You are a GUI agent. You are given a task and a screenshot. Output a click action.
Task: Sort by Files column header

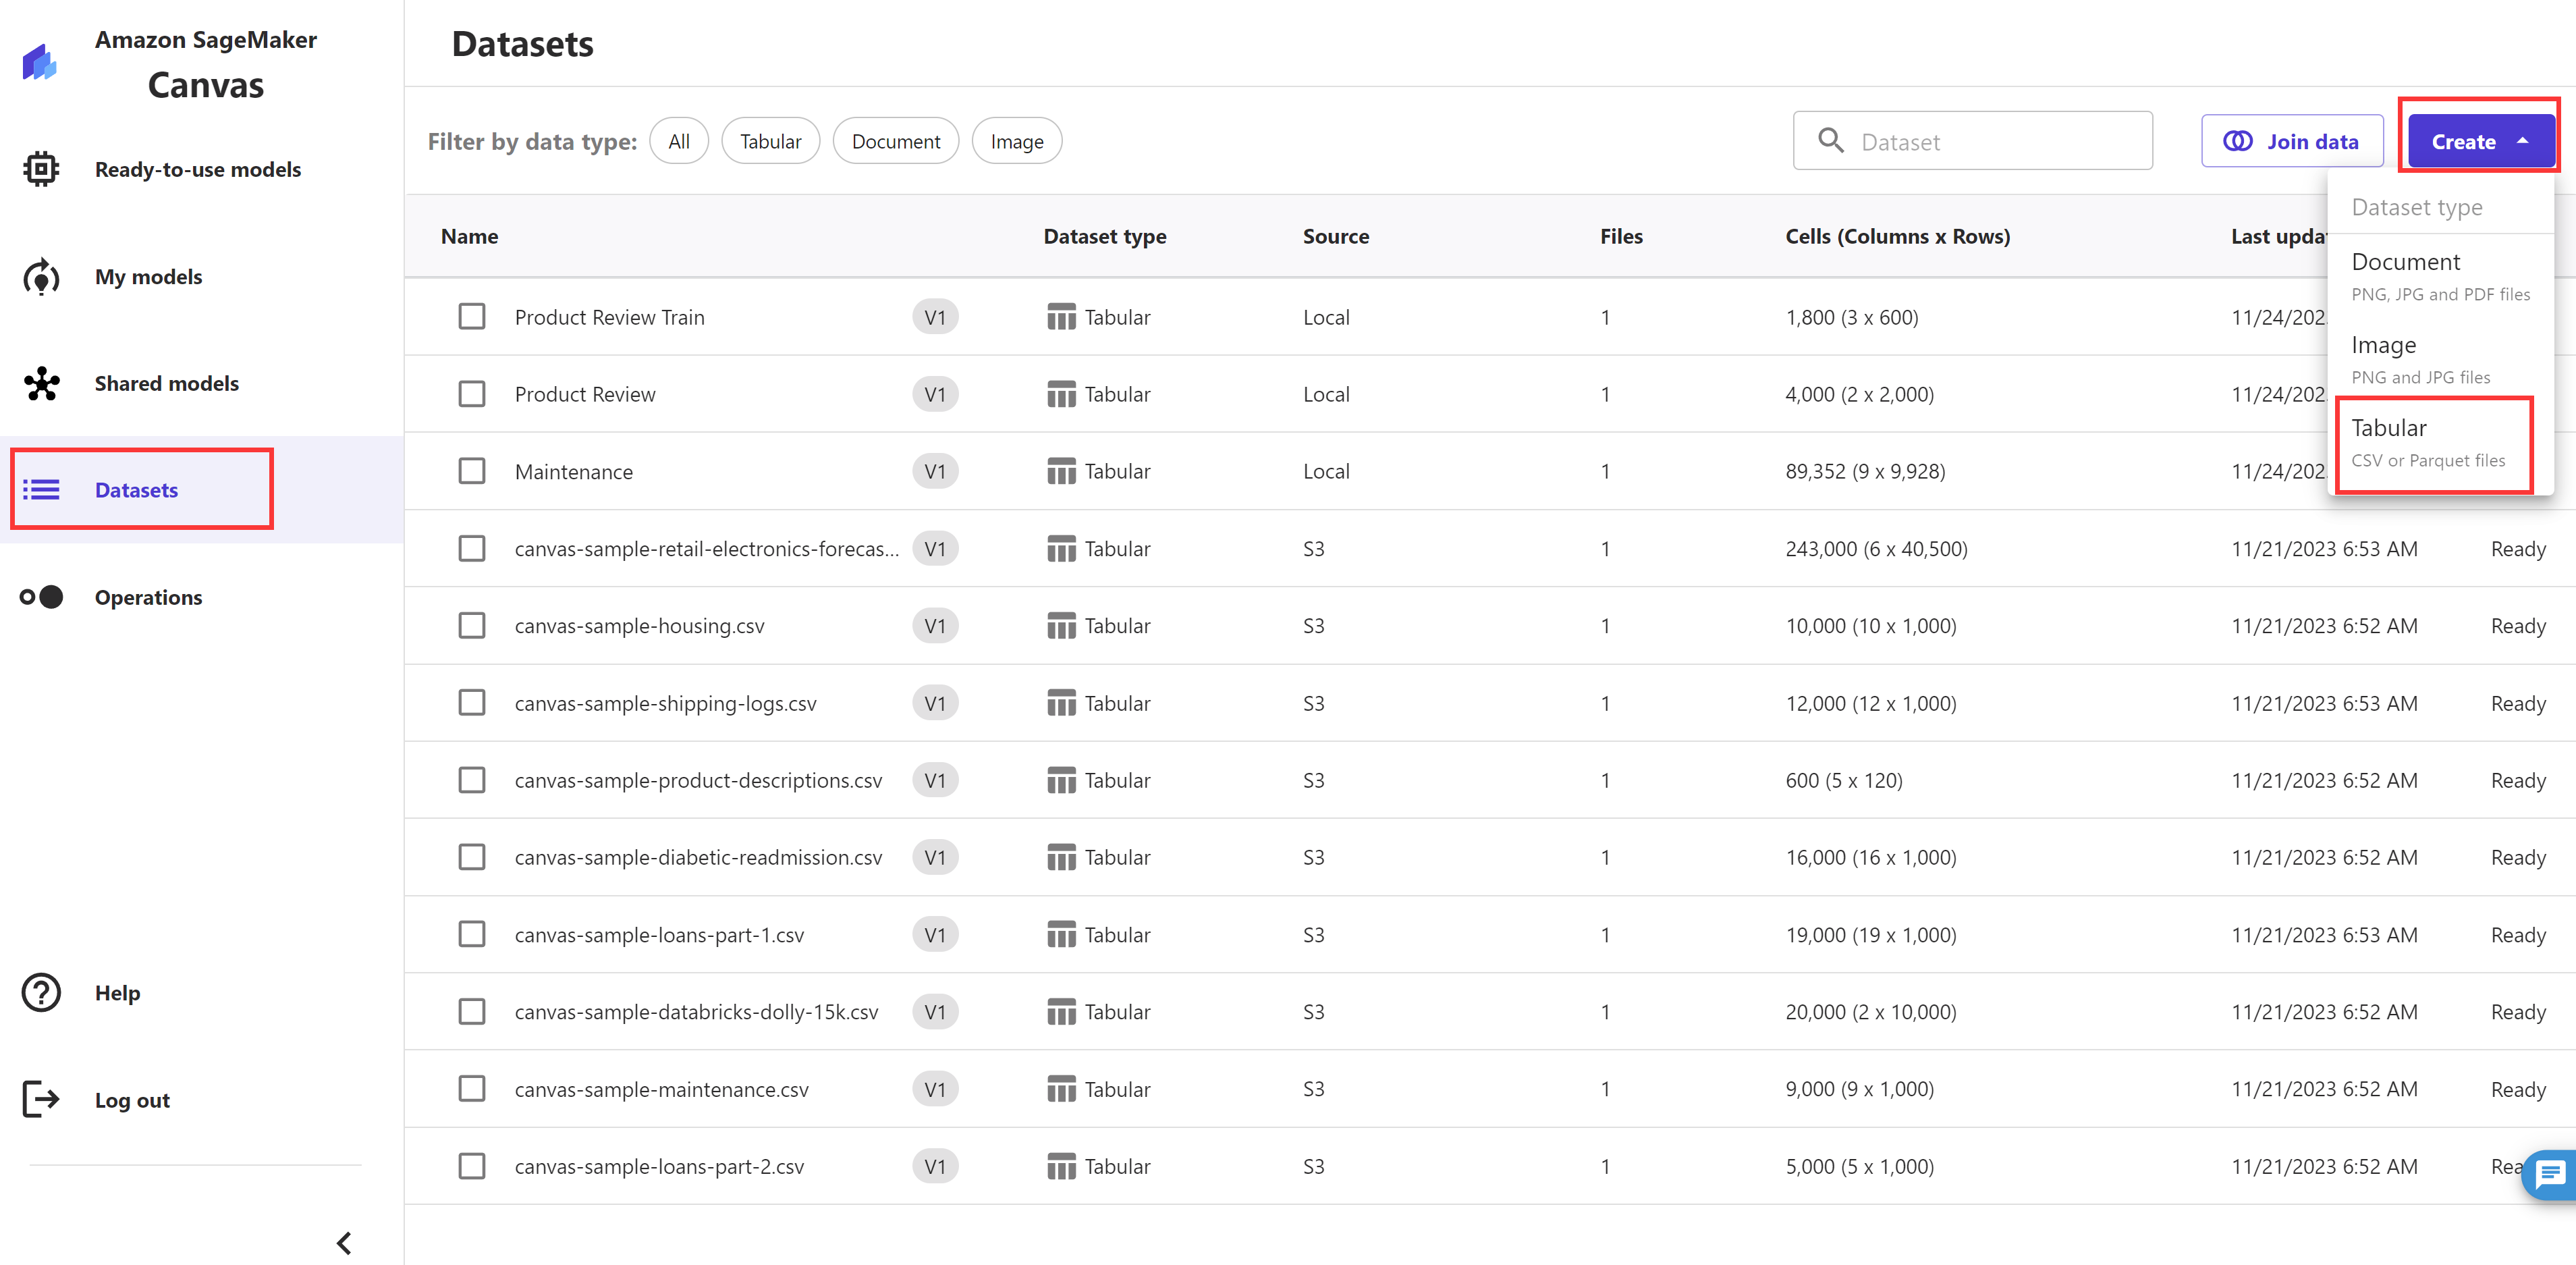(x=1621, y=236)
